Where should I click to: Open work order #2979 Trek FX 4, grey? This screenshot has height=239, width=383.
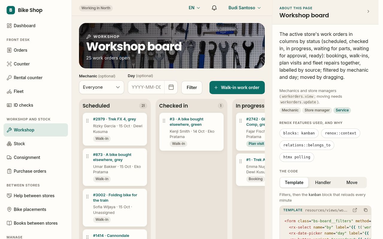point(114,119)
